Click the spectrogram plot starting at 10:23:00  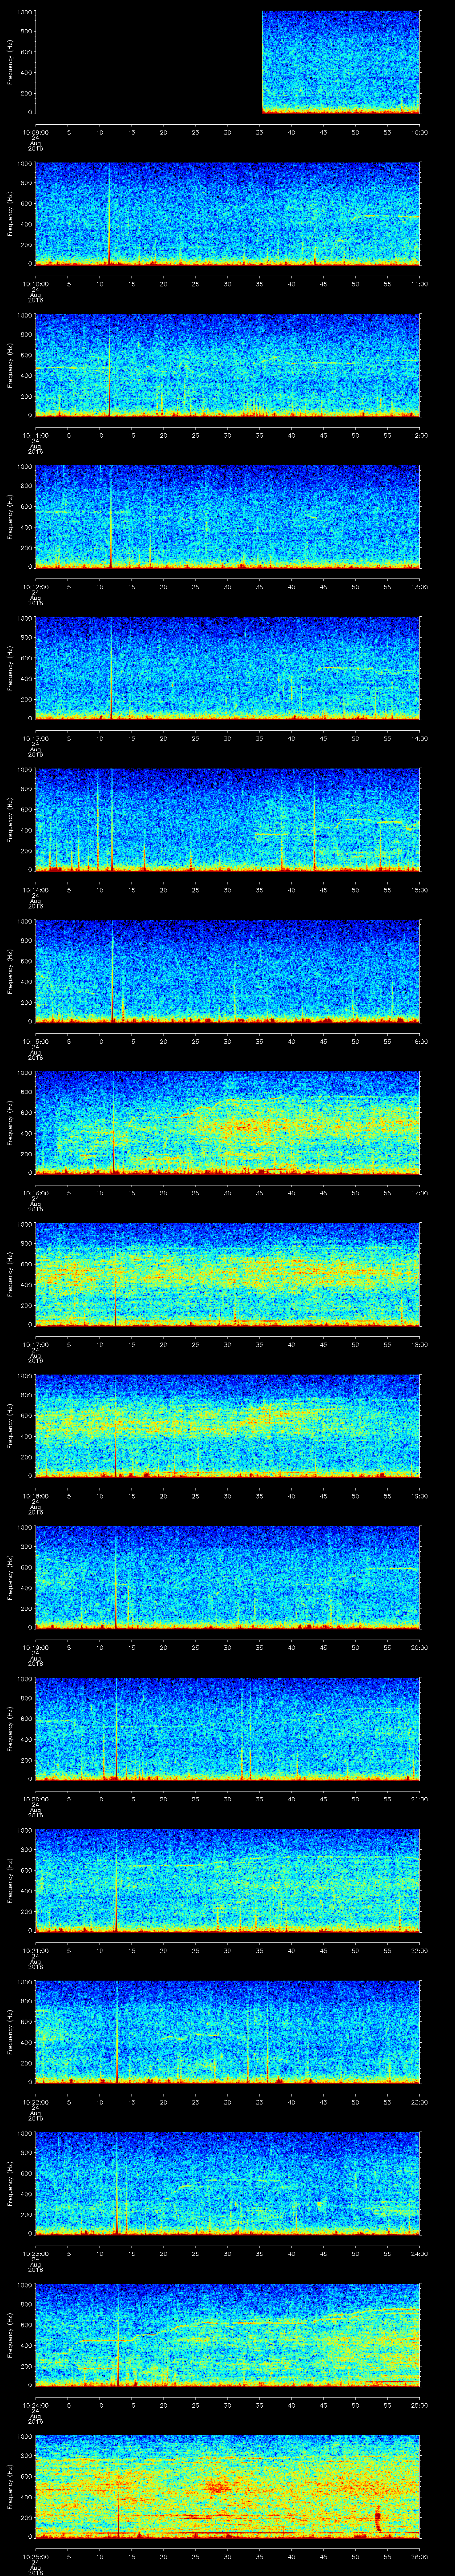(x=227, y=2184)
